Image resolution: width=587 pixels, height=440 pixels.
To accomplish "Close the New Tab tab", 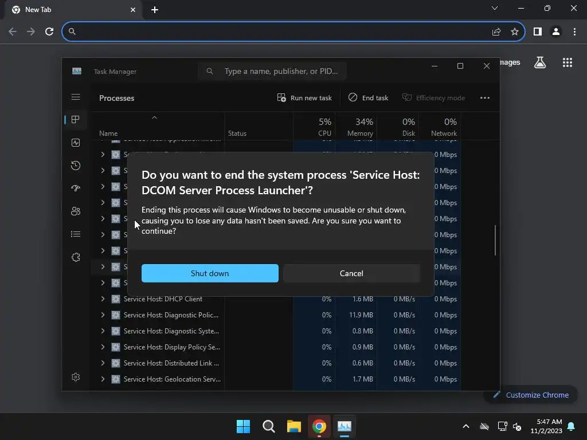I will tap(133, 10).
